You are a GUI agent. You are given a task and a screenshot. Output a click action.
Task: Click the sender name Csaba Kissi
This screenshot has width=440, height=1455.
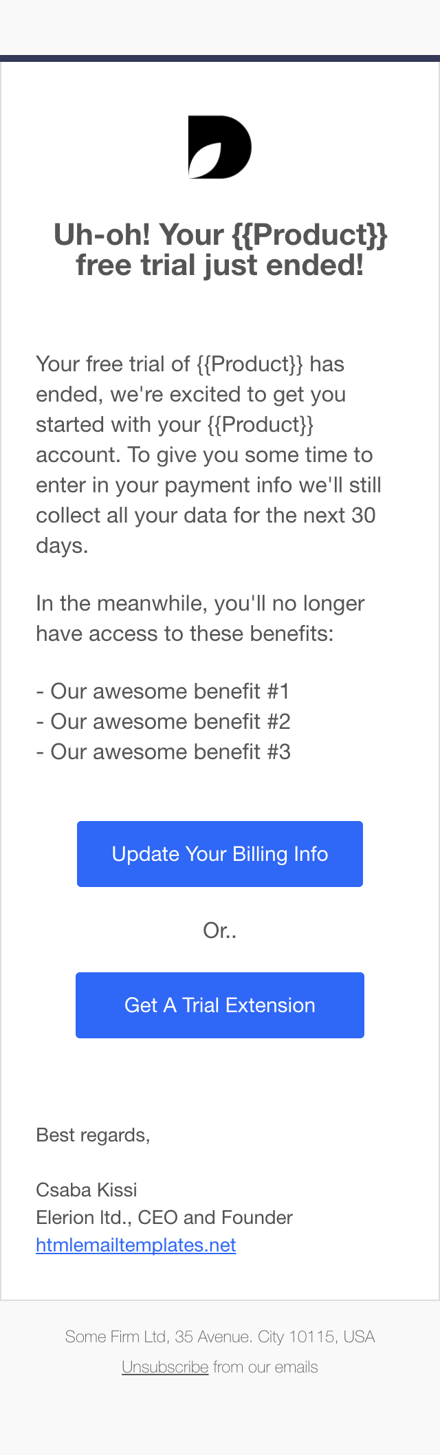tap(87, 1190)
